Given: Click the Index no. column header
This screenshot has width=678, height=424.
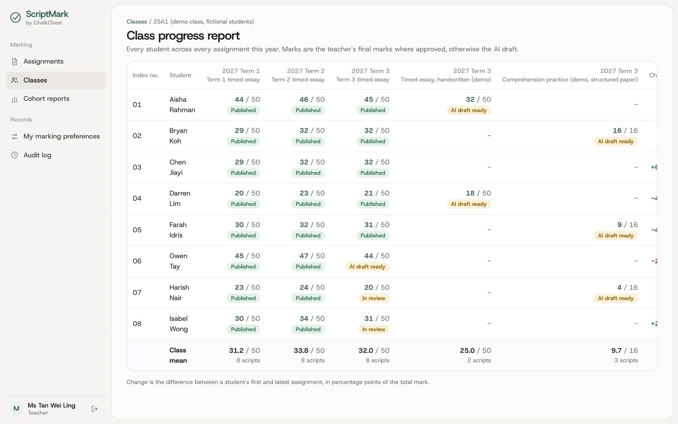Looking at the screenshot, I should click(145, 75).
